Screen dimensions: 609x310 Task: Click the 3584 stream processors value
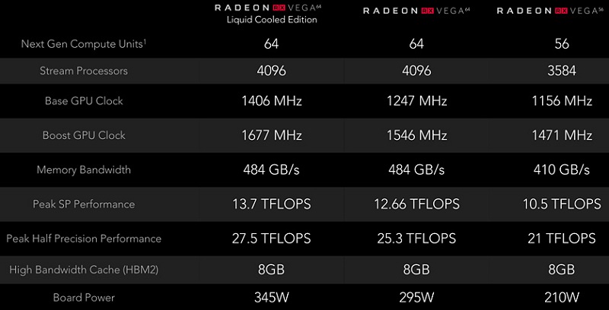pos(562,71)
